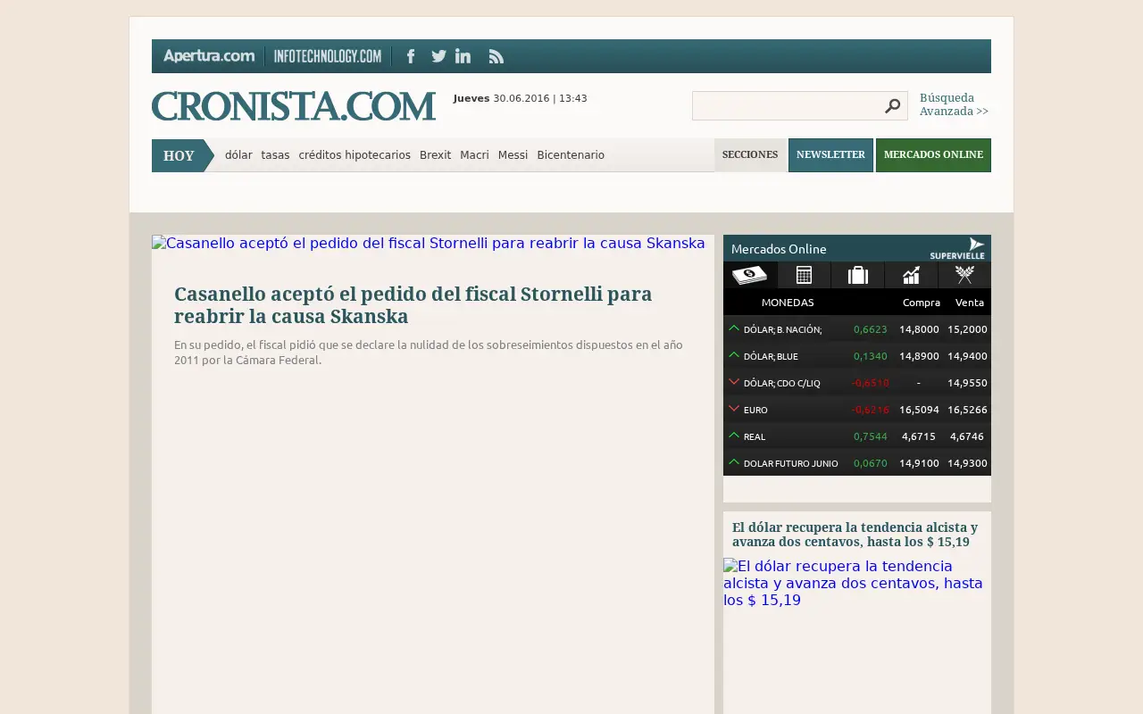Expand the Secciones menu

click(750, 155)
